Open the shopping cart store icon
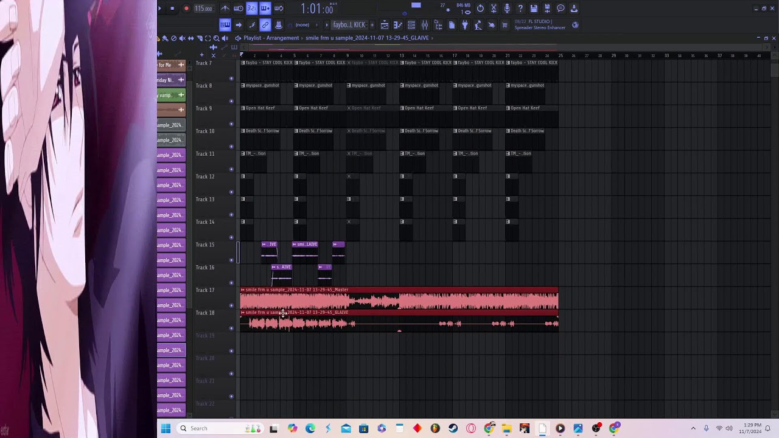This screenshot has width=779, height=438. pyautogui.click(x=505, y=25)
